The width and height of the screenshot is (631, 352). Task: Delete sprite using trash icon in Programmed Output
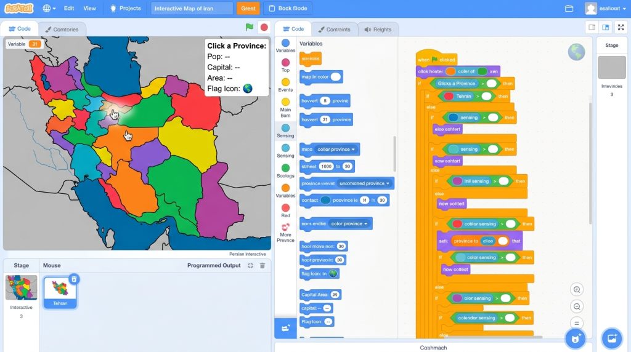coord(263,266)
